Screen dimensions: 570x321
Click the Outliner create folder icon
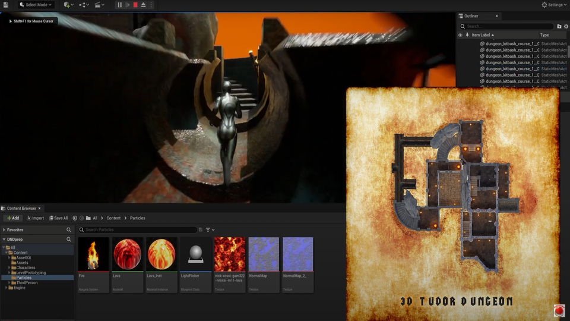[559, 26]
